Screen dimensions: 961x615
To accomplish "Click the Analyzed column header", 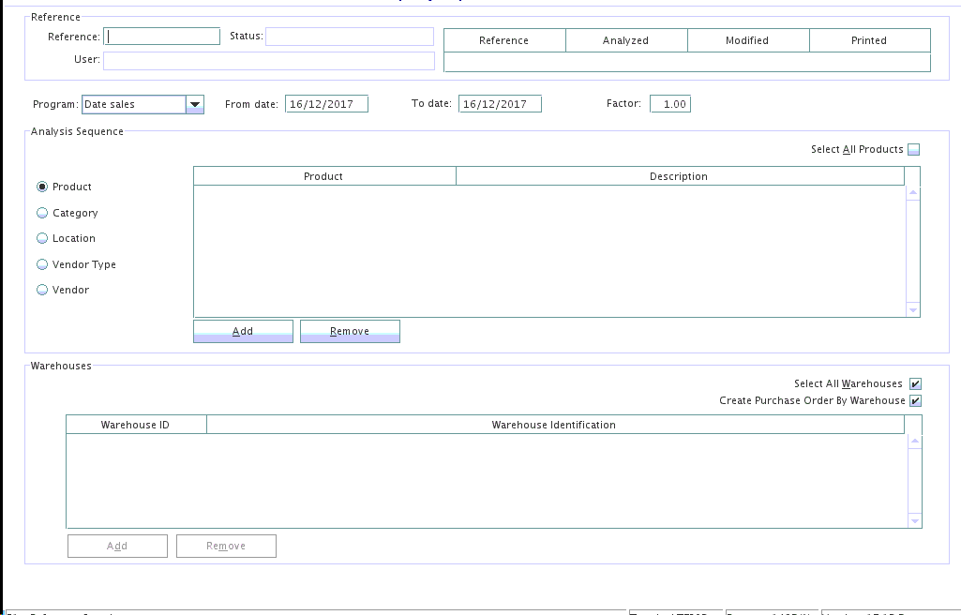I will coord(625,40).
